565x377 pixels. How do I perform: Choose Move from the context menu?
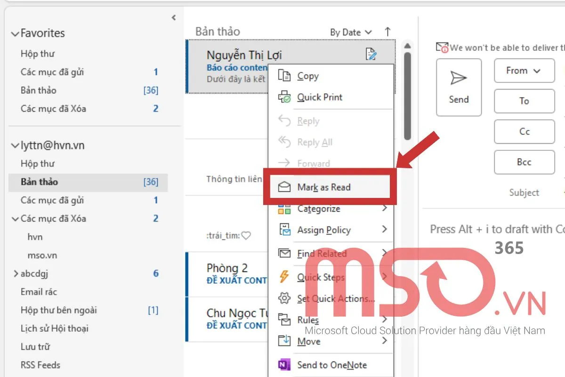pos(309,341)
